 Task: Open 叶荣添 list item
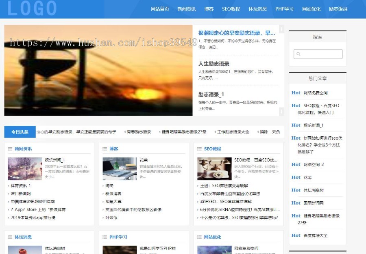111,217
